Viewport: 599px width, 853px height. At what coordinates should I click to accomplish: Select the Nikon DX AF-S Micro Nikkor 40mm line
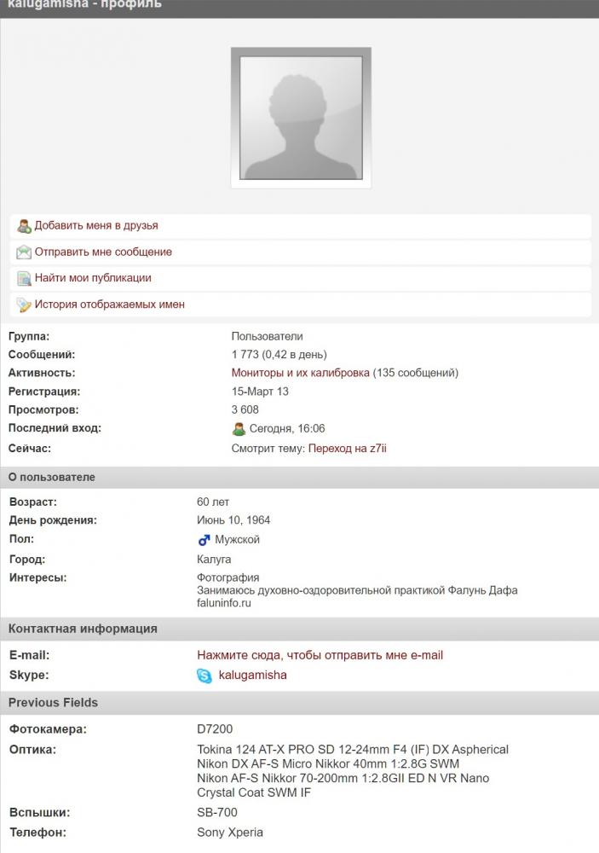click(x=328, y=763)
